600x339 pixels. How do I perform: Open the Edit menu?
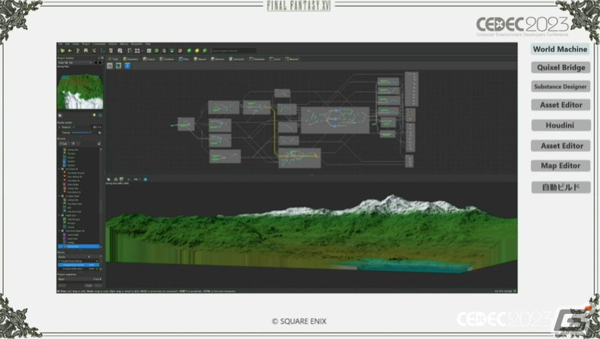pyautogui.click(x=67, y=44)
